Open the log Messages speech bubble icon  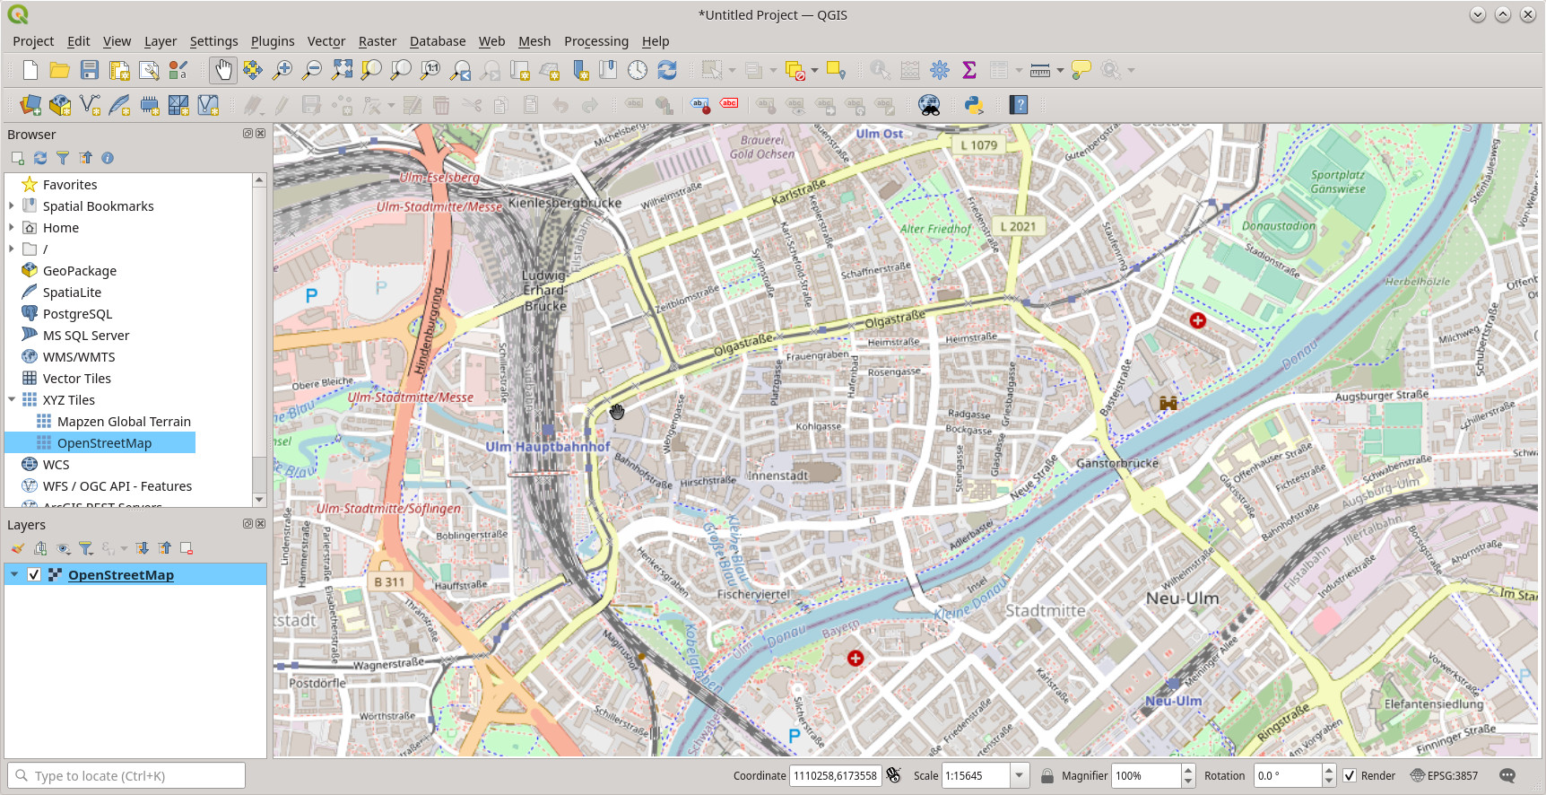pyautogui.click(x=1507, y=776)
